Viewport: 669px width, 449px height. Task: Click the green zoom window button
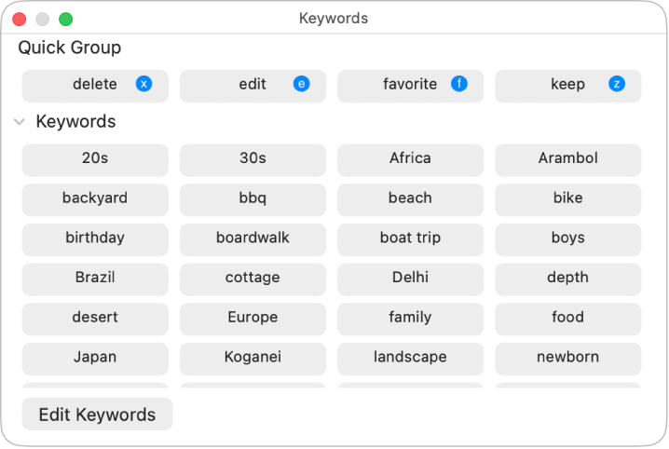[65, 19]
